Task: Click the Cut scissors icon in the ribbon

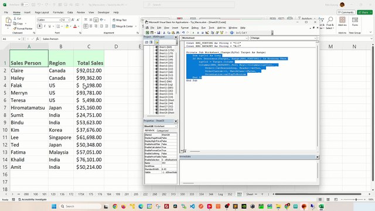Action: point(15,18)
